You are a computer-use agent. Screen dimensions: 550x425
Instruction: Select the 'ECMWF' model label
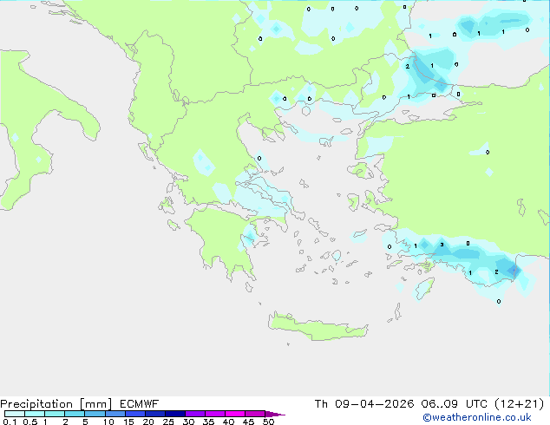pos(140,404)
